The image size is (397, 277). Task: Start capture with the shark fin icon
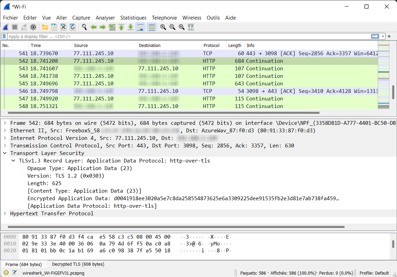(5, 27)
